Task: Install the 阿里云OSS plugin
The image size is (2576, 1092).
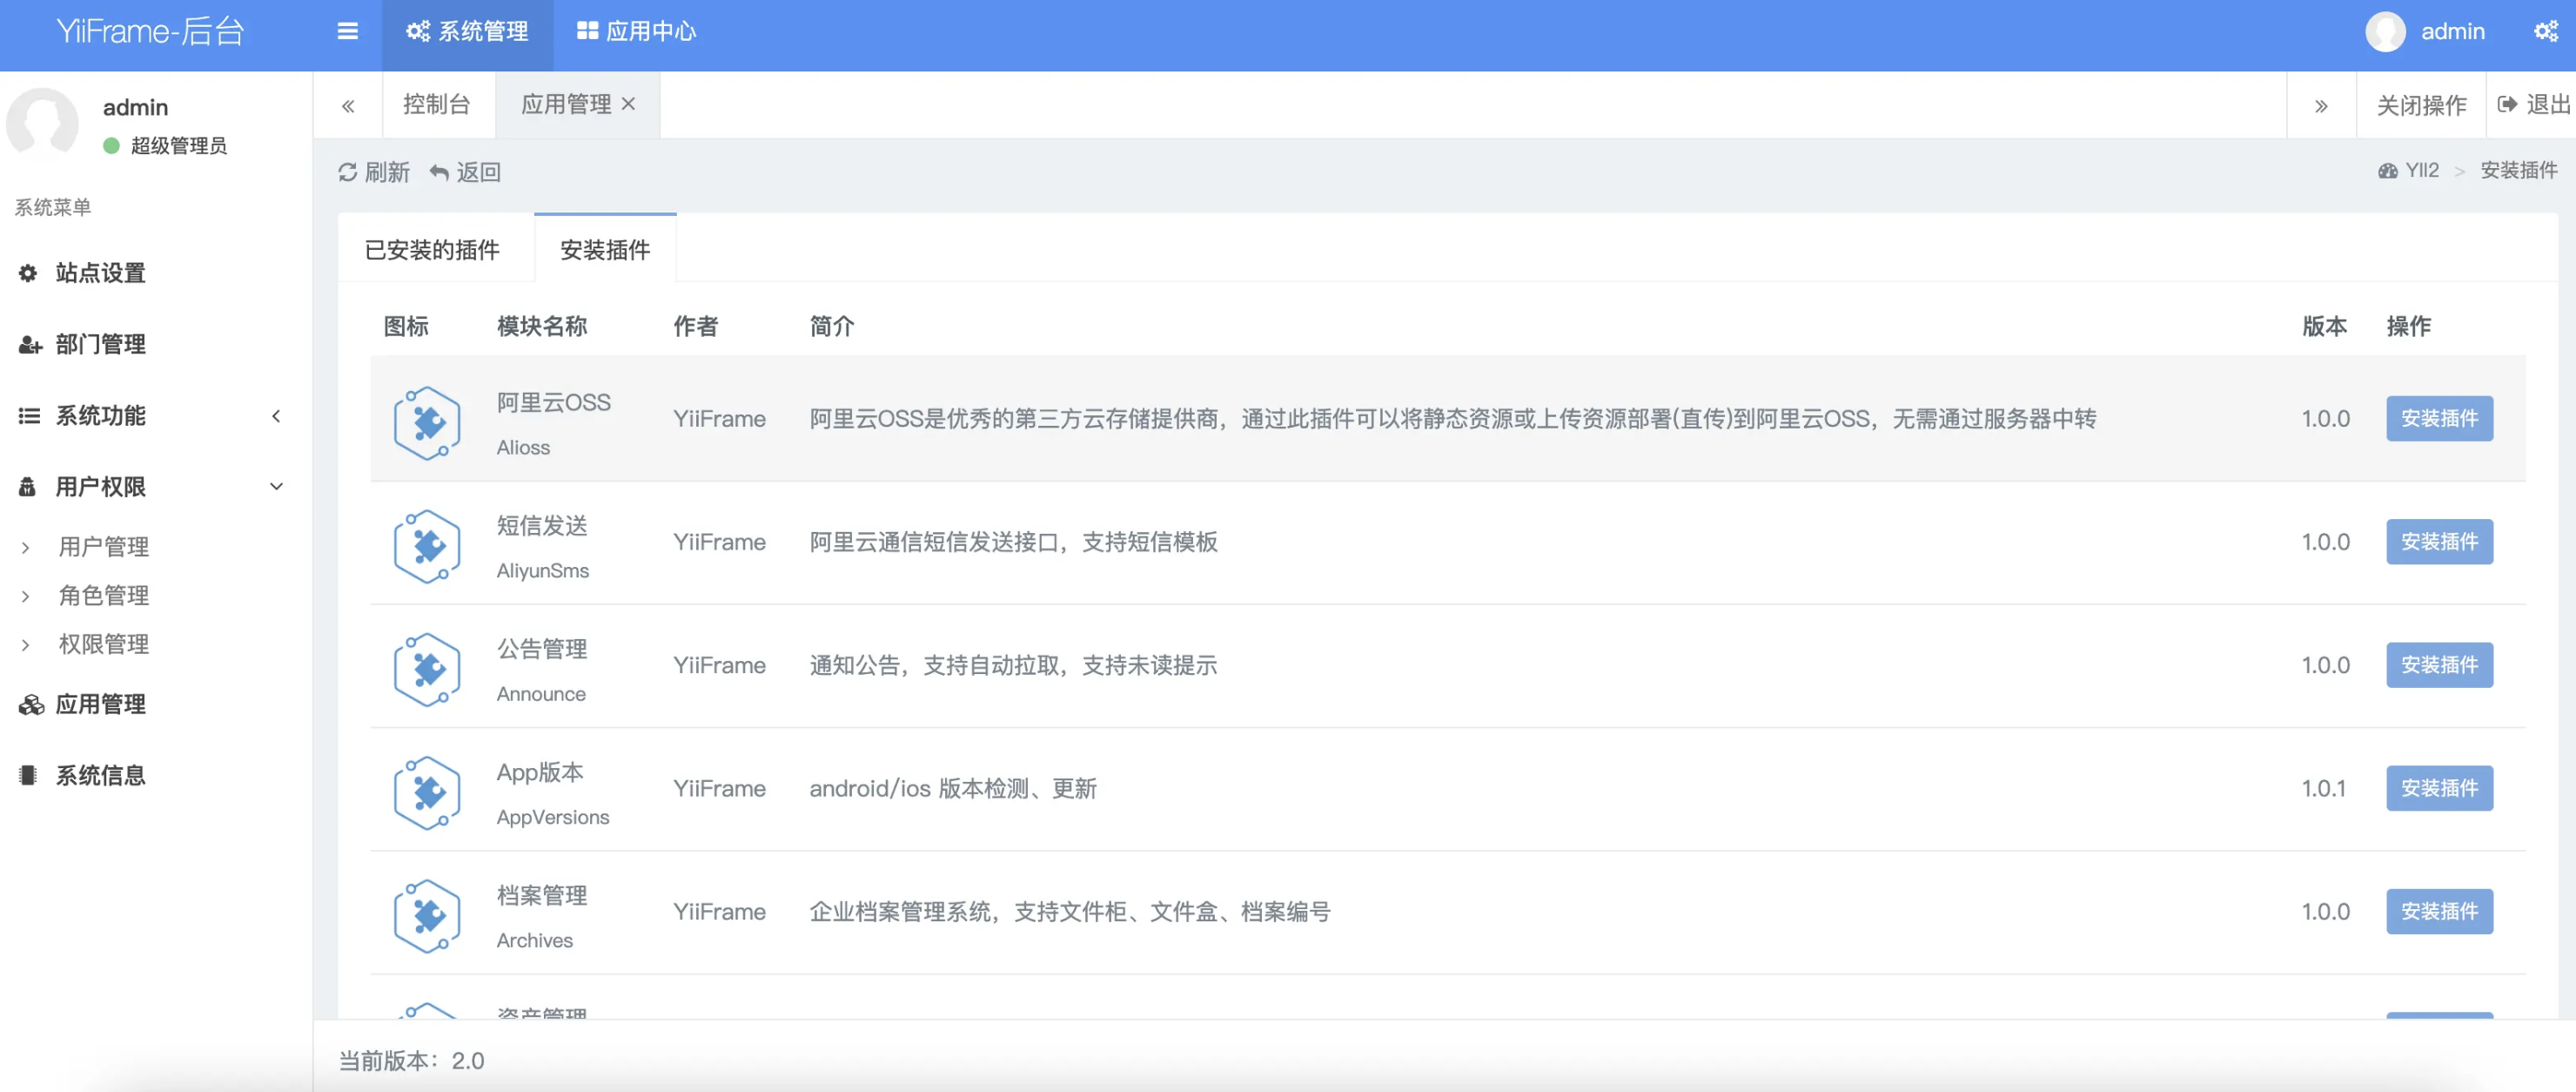Action: pos(2439,418)
